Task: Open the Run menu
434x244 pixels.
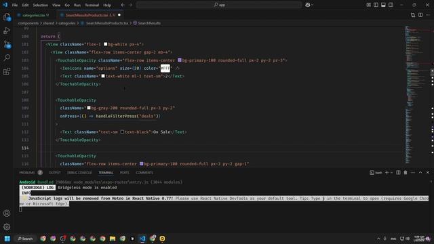Action: 77,5
